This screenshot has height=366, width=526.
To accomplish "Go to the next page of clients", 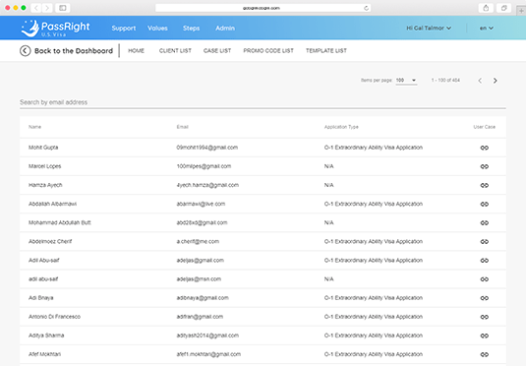I will 496,81.
